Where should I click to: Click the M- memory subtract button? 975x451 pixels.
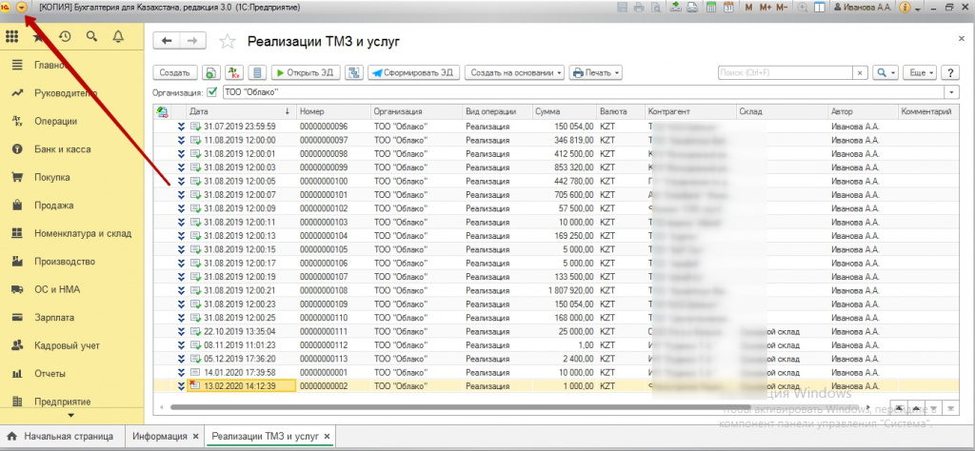(x=783, y=8)
